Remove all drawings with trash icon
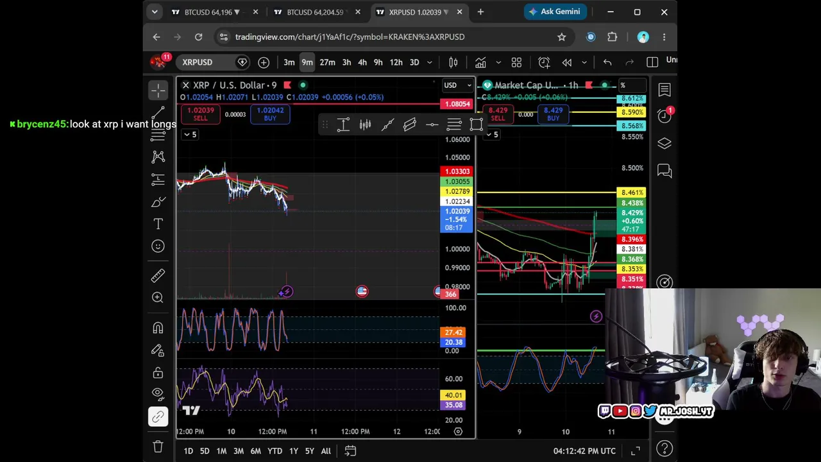Screen dimensions: 821x462 (158, 446)
